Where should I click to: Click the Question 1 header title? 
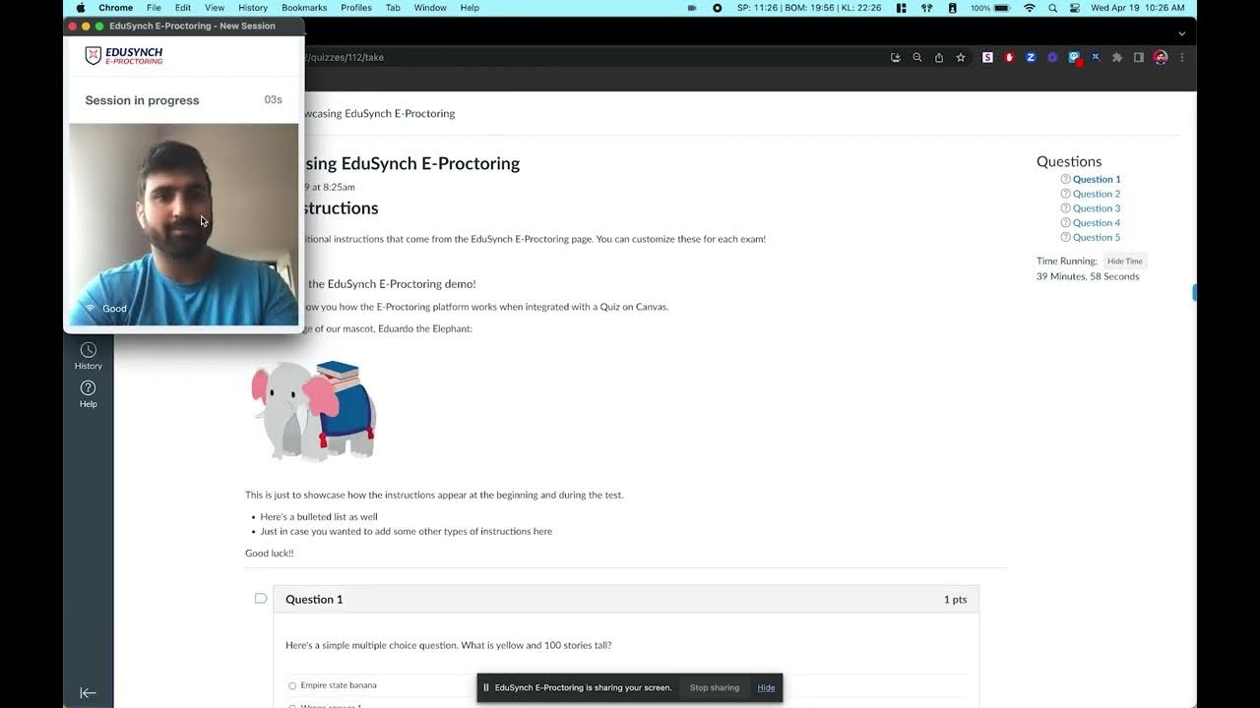click(314, 599)
